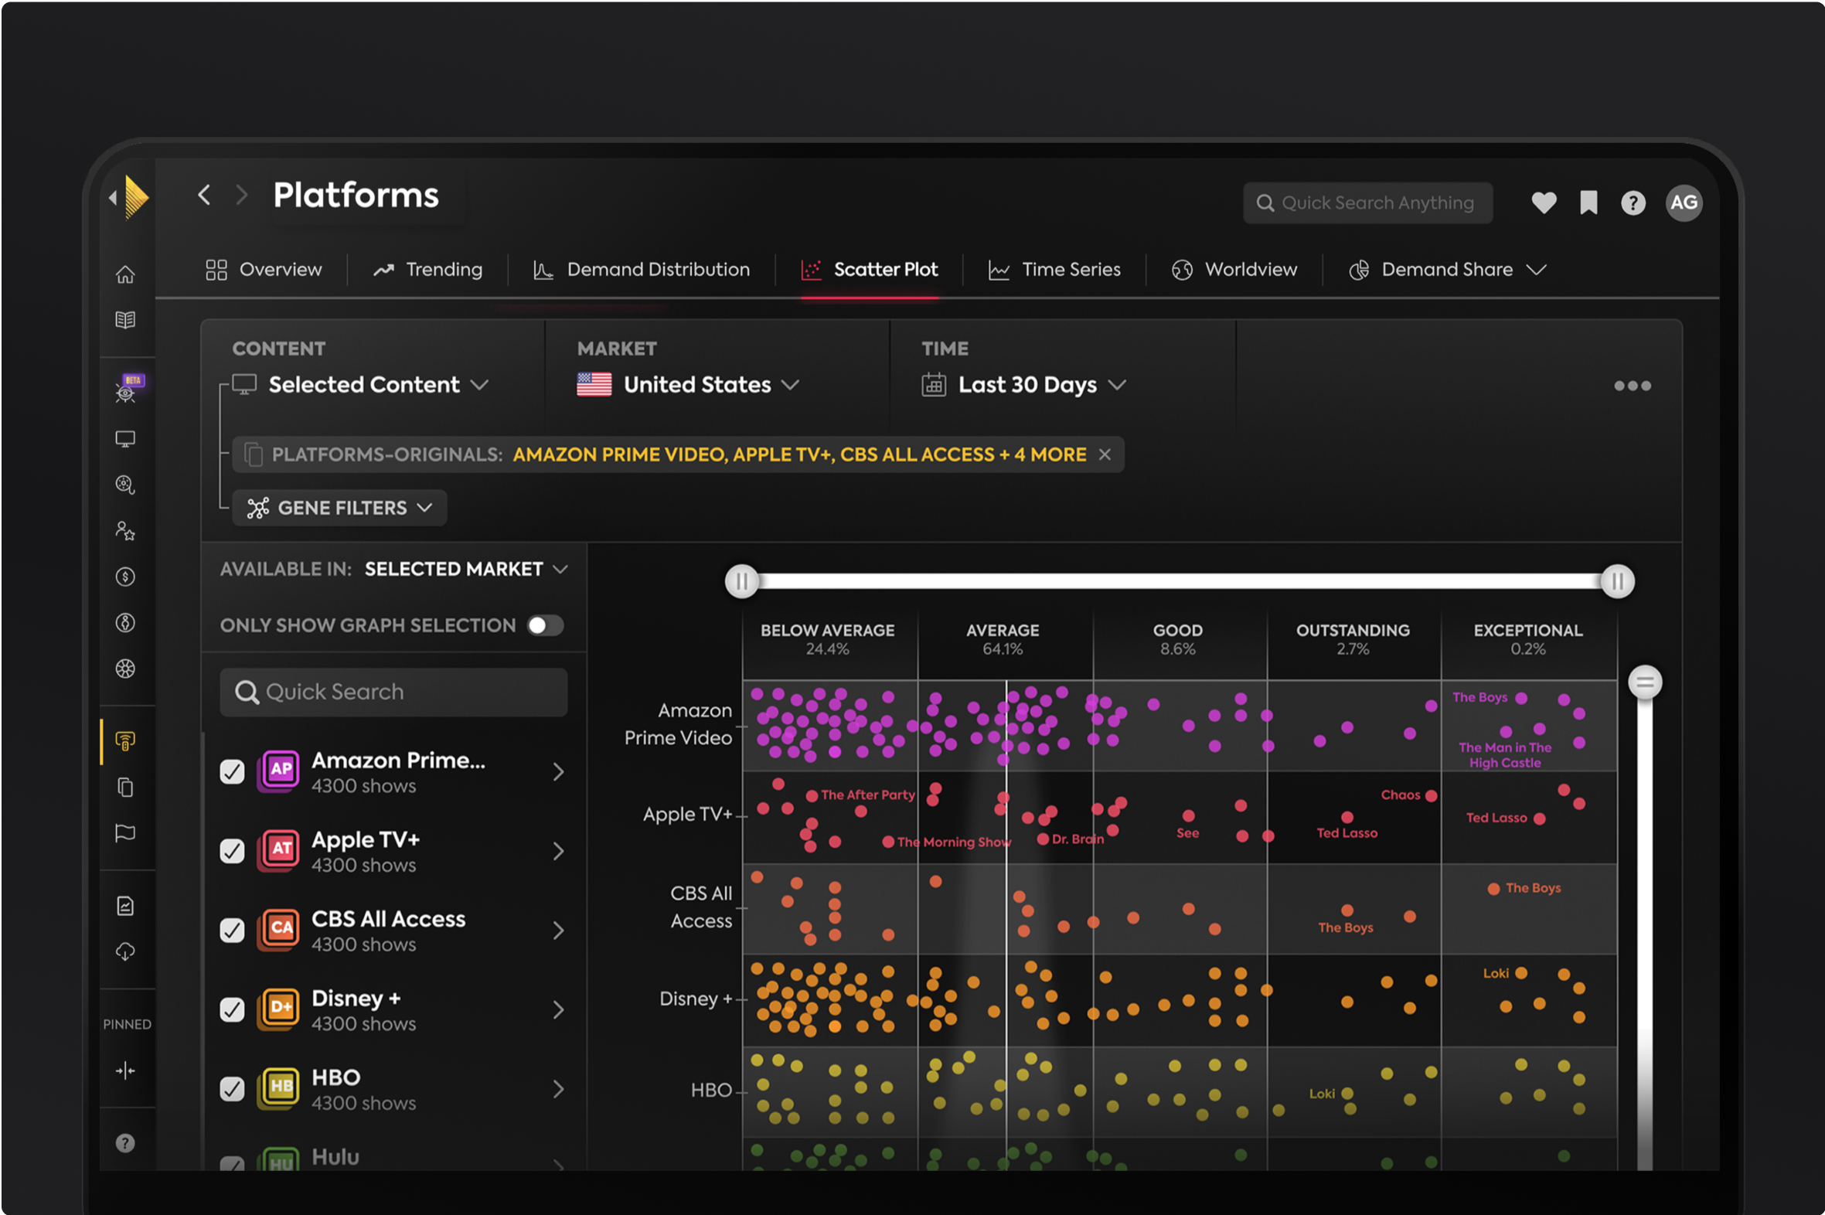This screenshot has width=1825, height=1215.
Task: Open the Demand Share tab dropdown
Action: click(x=1448, y=270)
